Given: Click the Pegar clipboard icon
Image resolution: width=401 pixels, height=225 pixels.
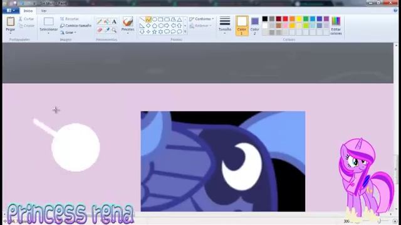Looking at the screenshot, I should (11, 21).
